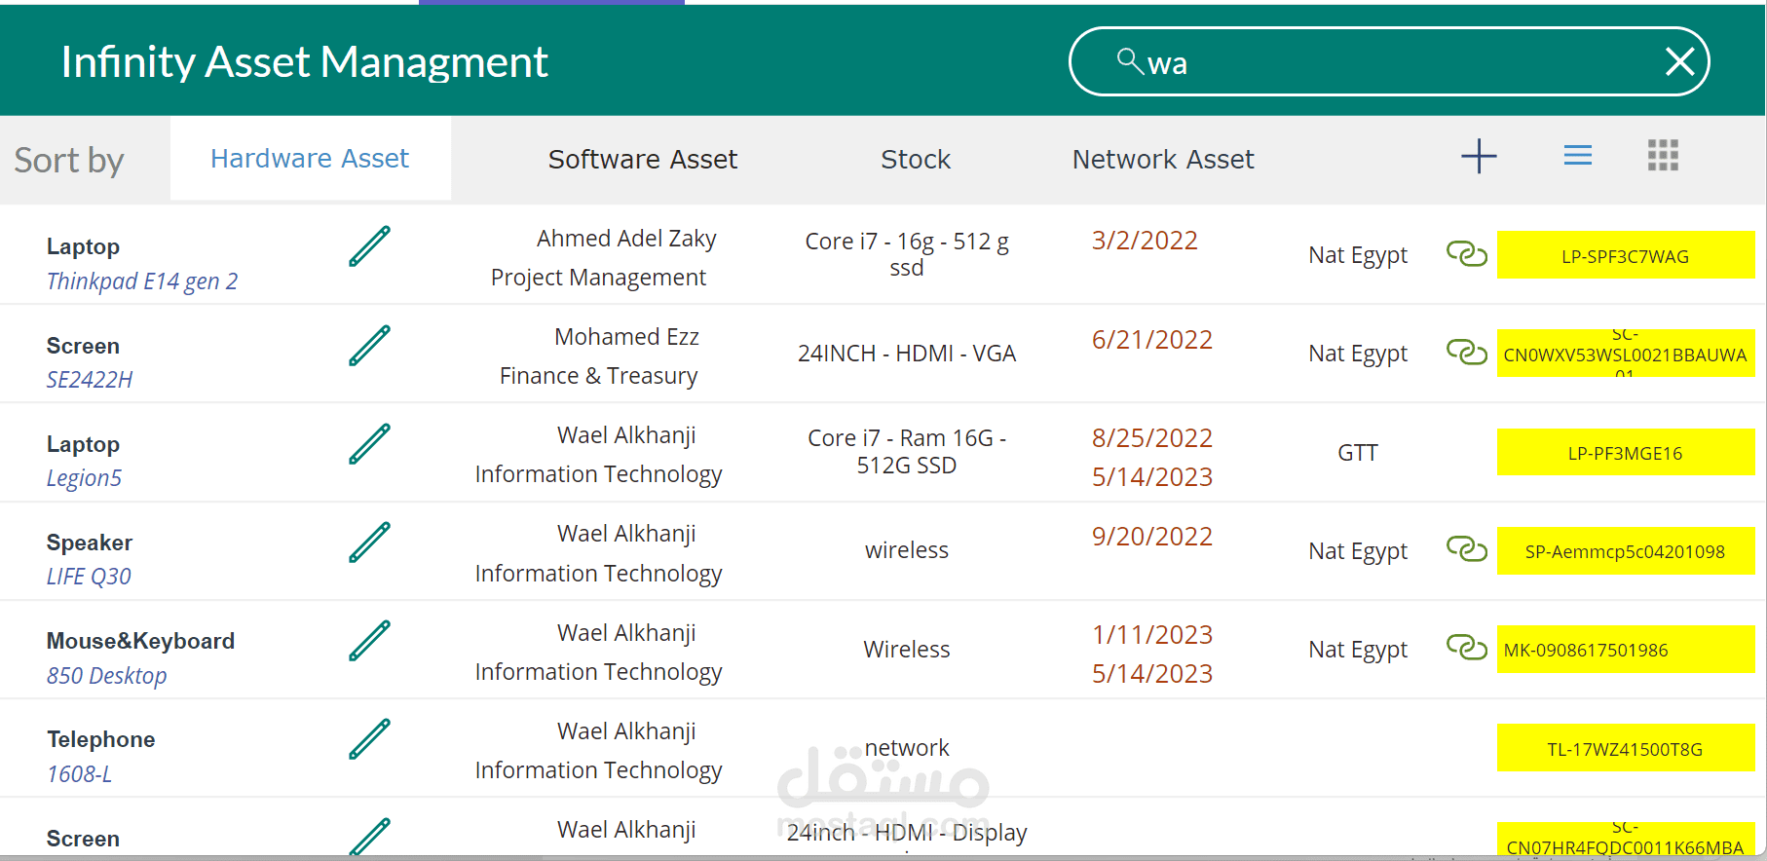Edit the 1608-L telephone asset
Screen dimensions: 1767x861
pyautogui.click(x=369, y=739)
